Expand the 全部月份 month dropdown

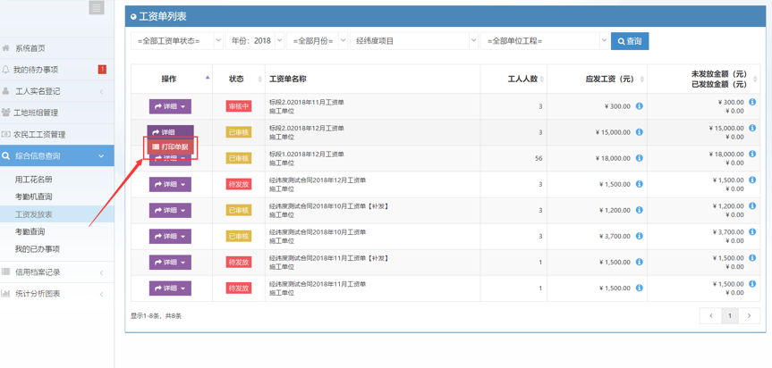click(x=318, y=41)
